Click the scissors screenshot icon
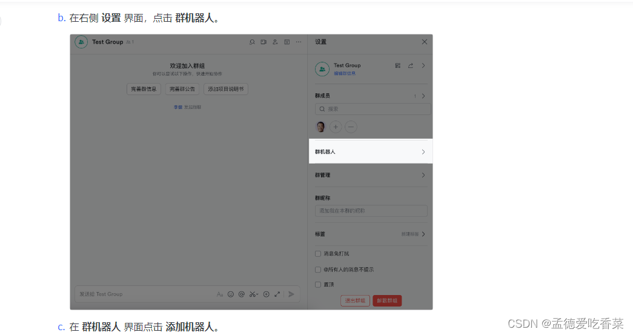 pos(254,294)
